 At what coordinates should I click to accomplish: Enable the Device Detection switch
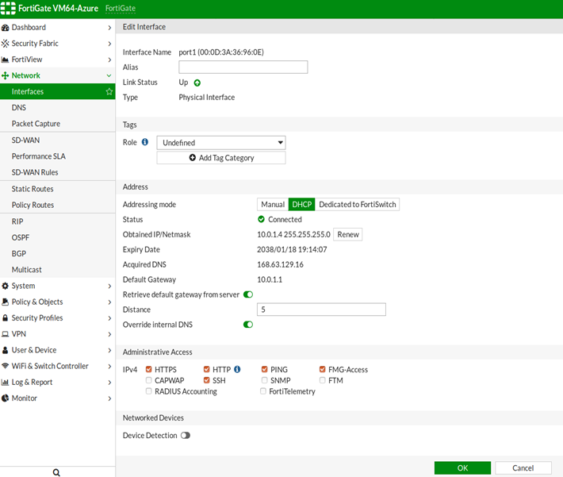[x=186, y=435]
